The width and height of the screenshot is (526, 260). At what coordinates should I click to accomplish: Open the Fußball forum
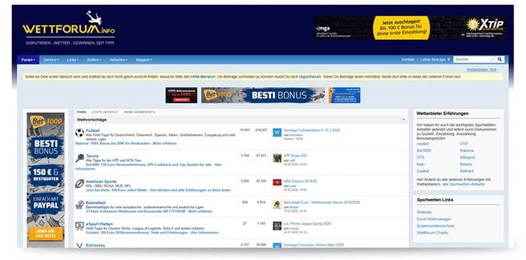(93, 130)
